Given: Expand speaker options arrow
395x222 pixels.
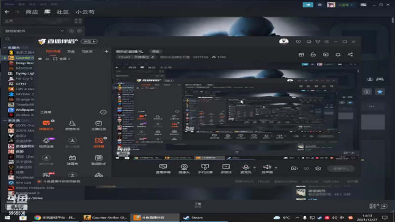Looking at the screenshot, I should click(276, 167).
